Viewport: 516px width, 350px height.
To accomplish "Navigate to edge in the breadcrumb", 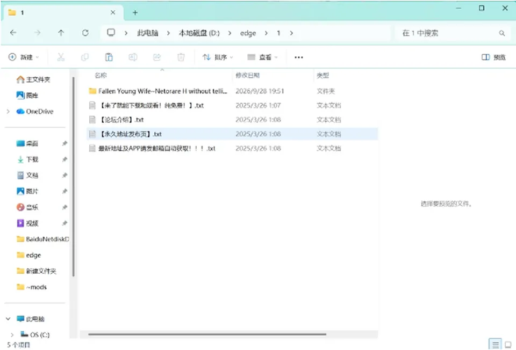I will point(248,33).
